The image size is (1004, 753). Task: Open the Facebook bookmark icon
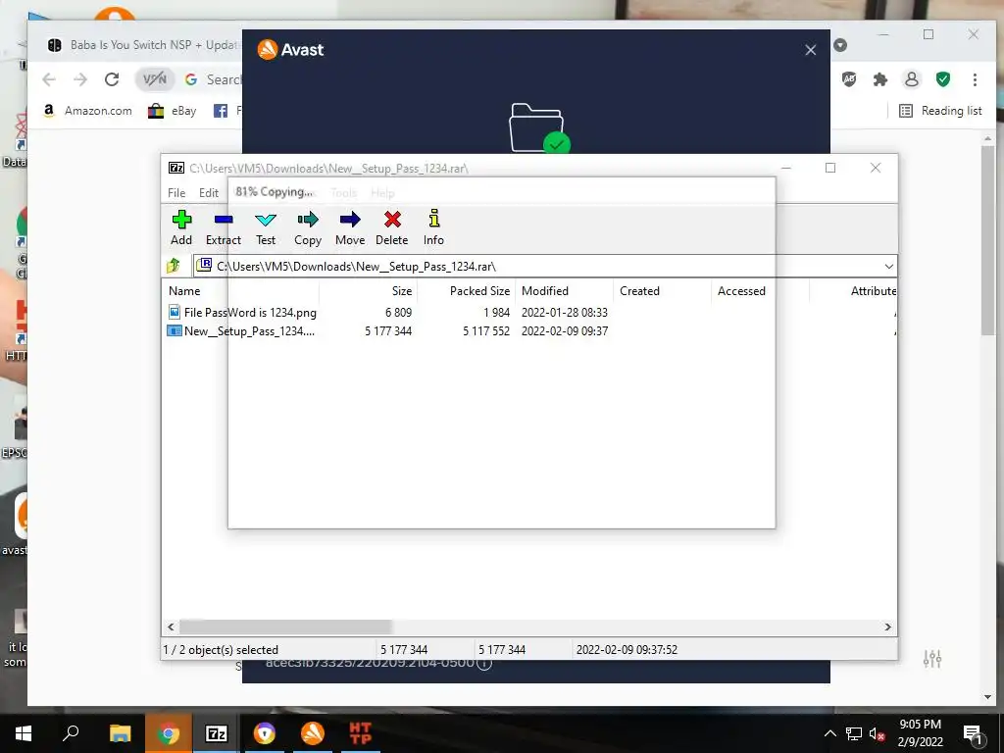pos(221,111)
